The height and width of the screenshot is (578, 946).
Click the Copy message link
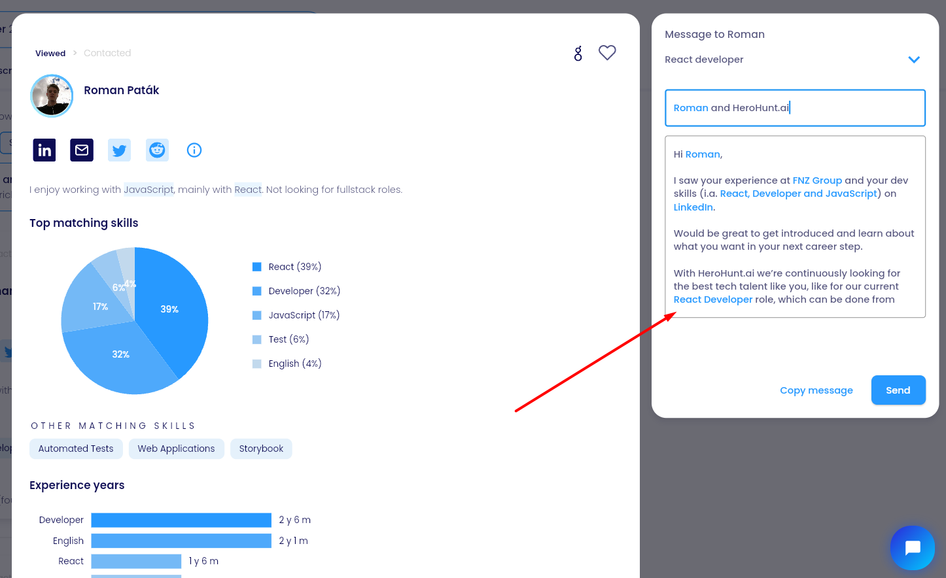(x=816, y=390)
